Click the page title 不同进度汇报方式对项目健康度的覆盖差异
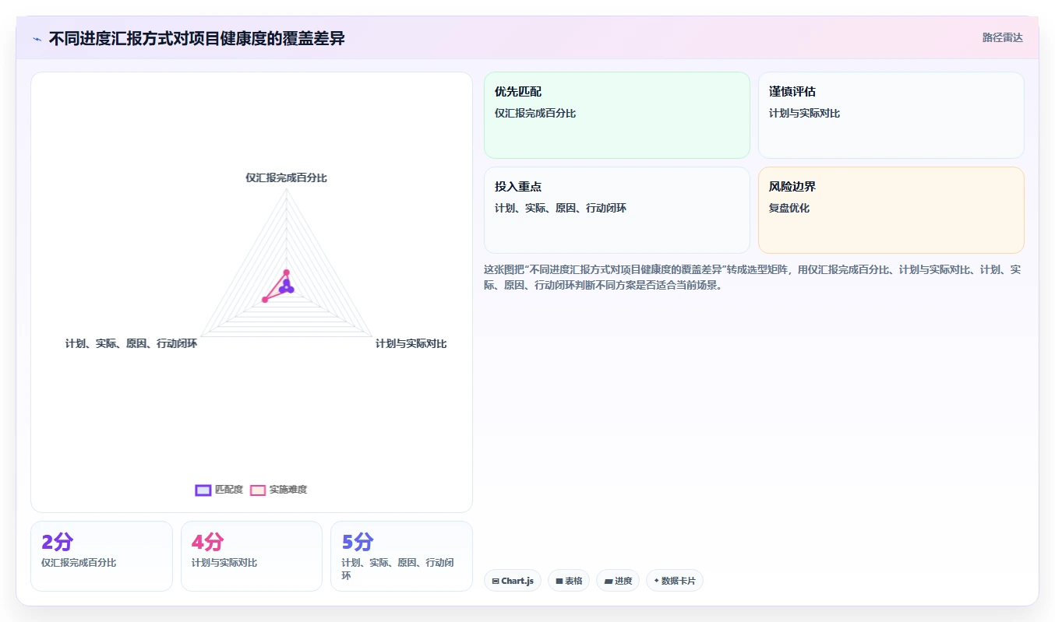Viewport: 1055px width, 622px height. tap(197, 38)
